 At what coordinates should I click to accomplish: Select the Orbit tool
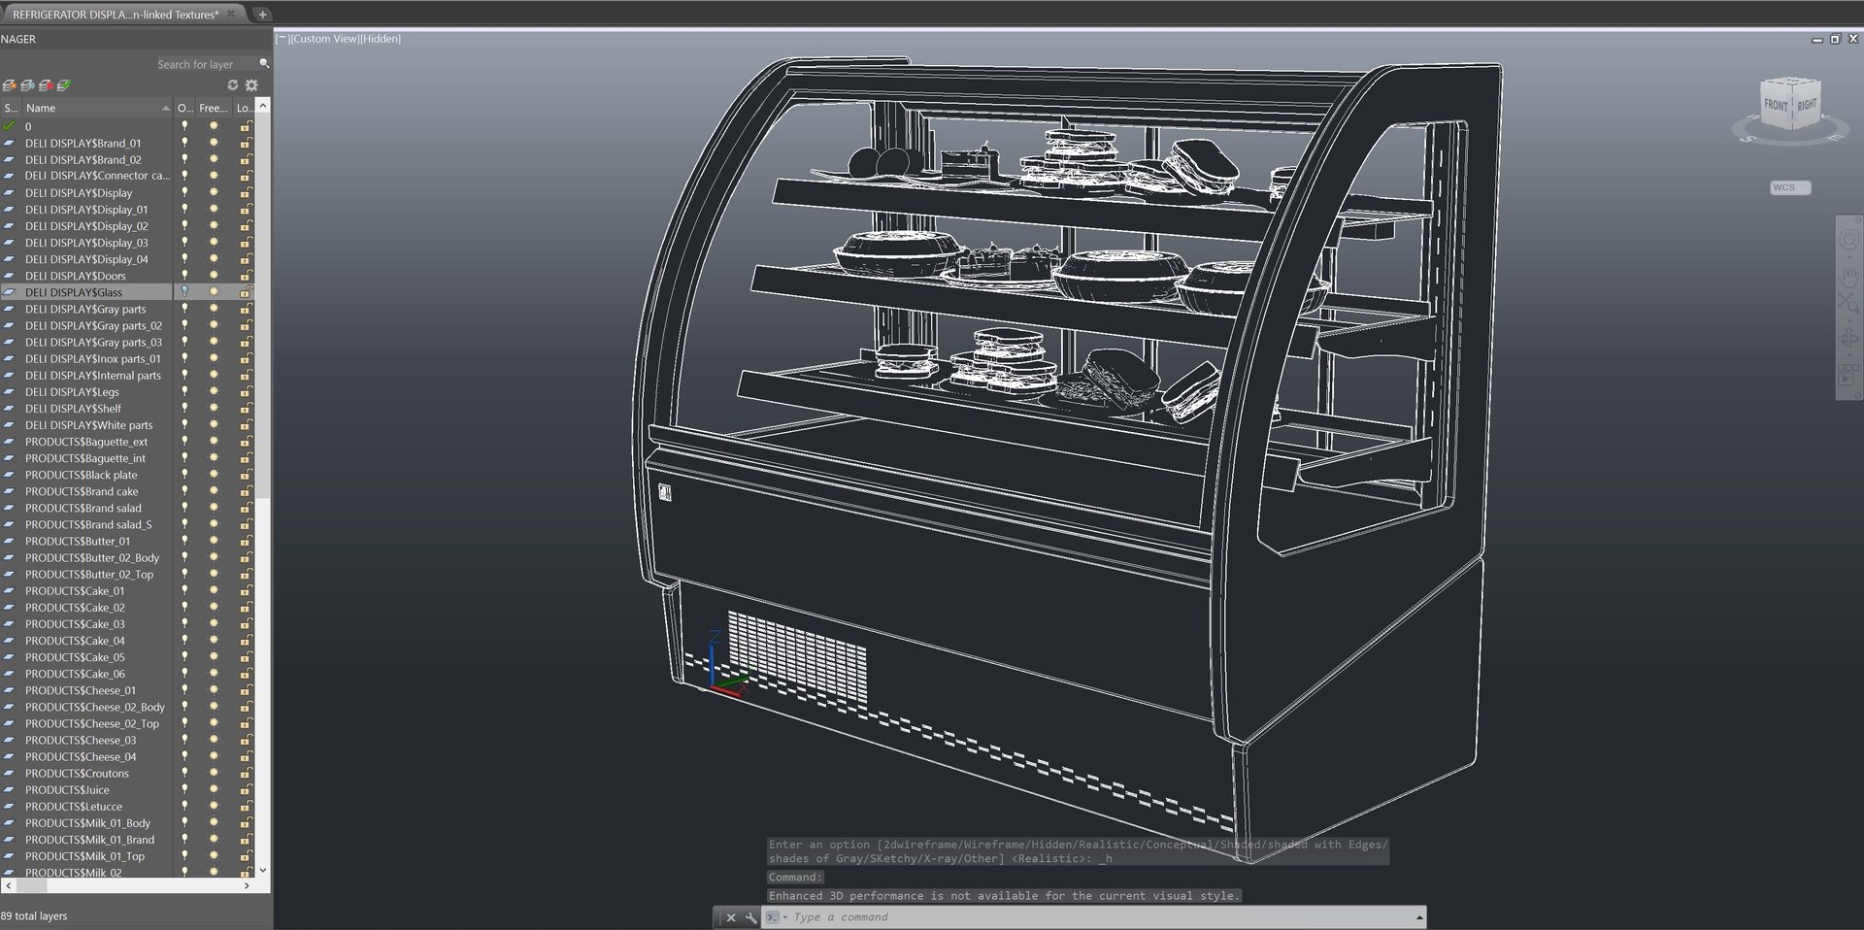[x=1847, y=339]
